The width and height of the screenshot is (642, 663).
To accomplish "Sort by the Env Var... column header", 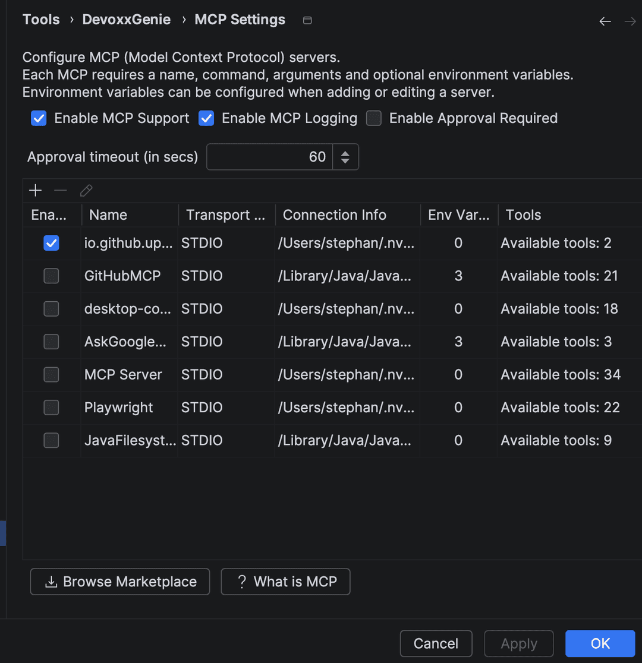I will tap(459, 215).
